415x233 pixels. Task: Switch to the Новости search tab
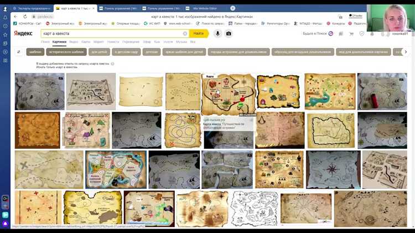pyautogui.click(x=113, y=42)
